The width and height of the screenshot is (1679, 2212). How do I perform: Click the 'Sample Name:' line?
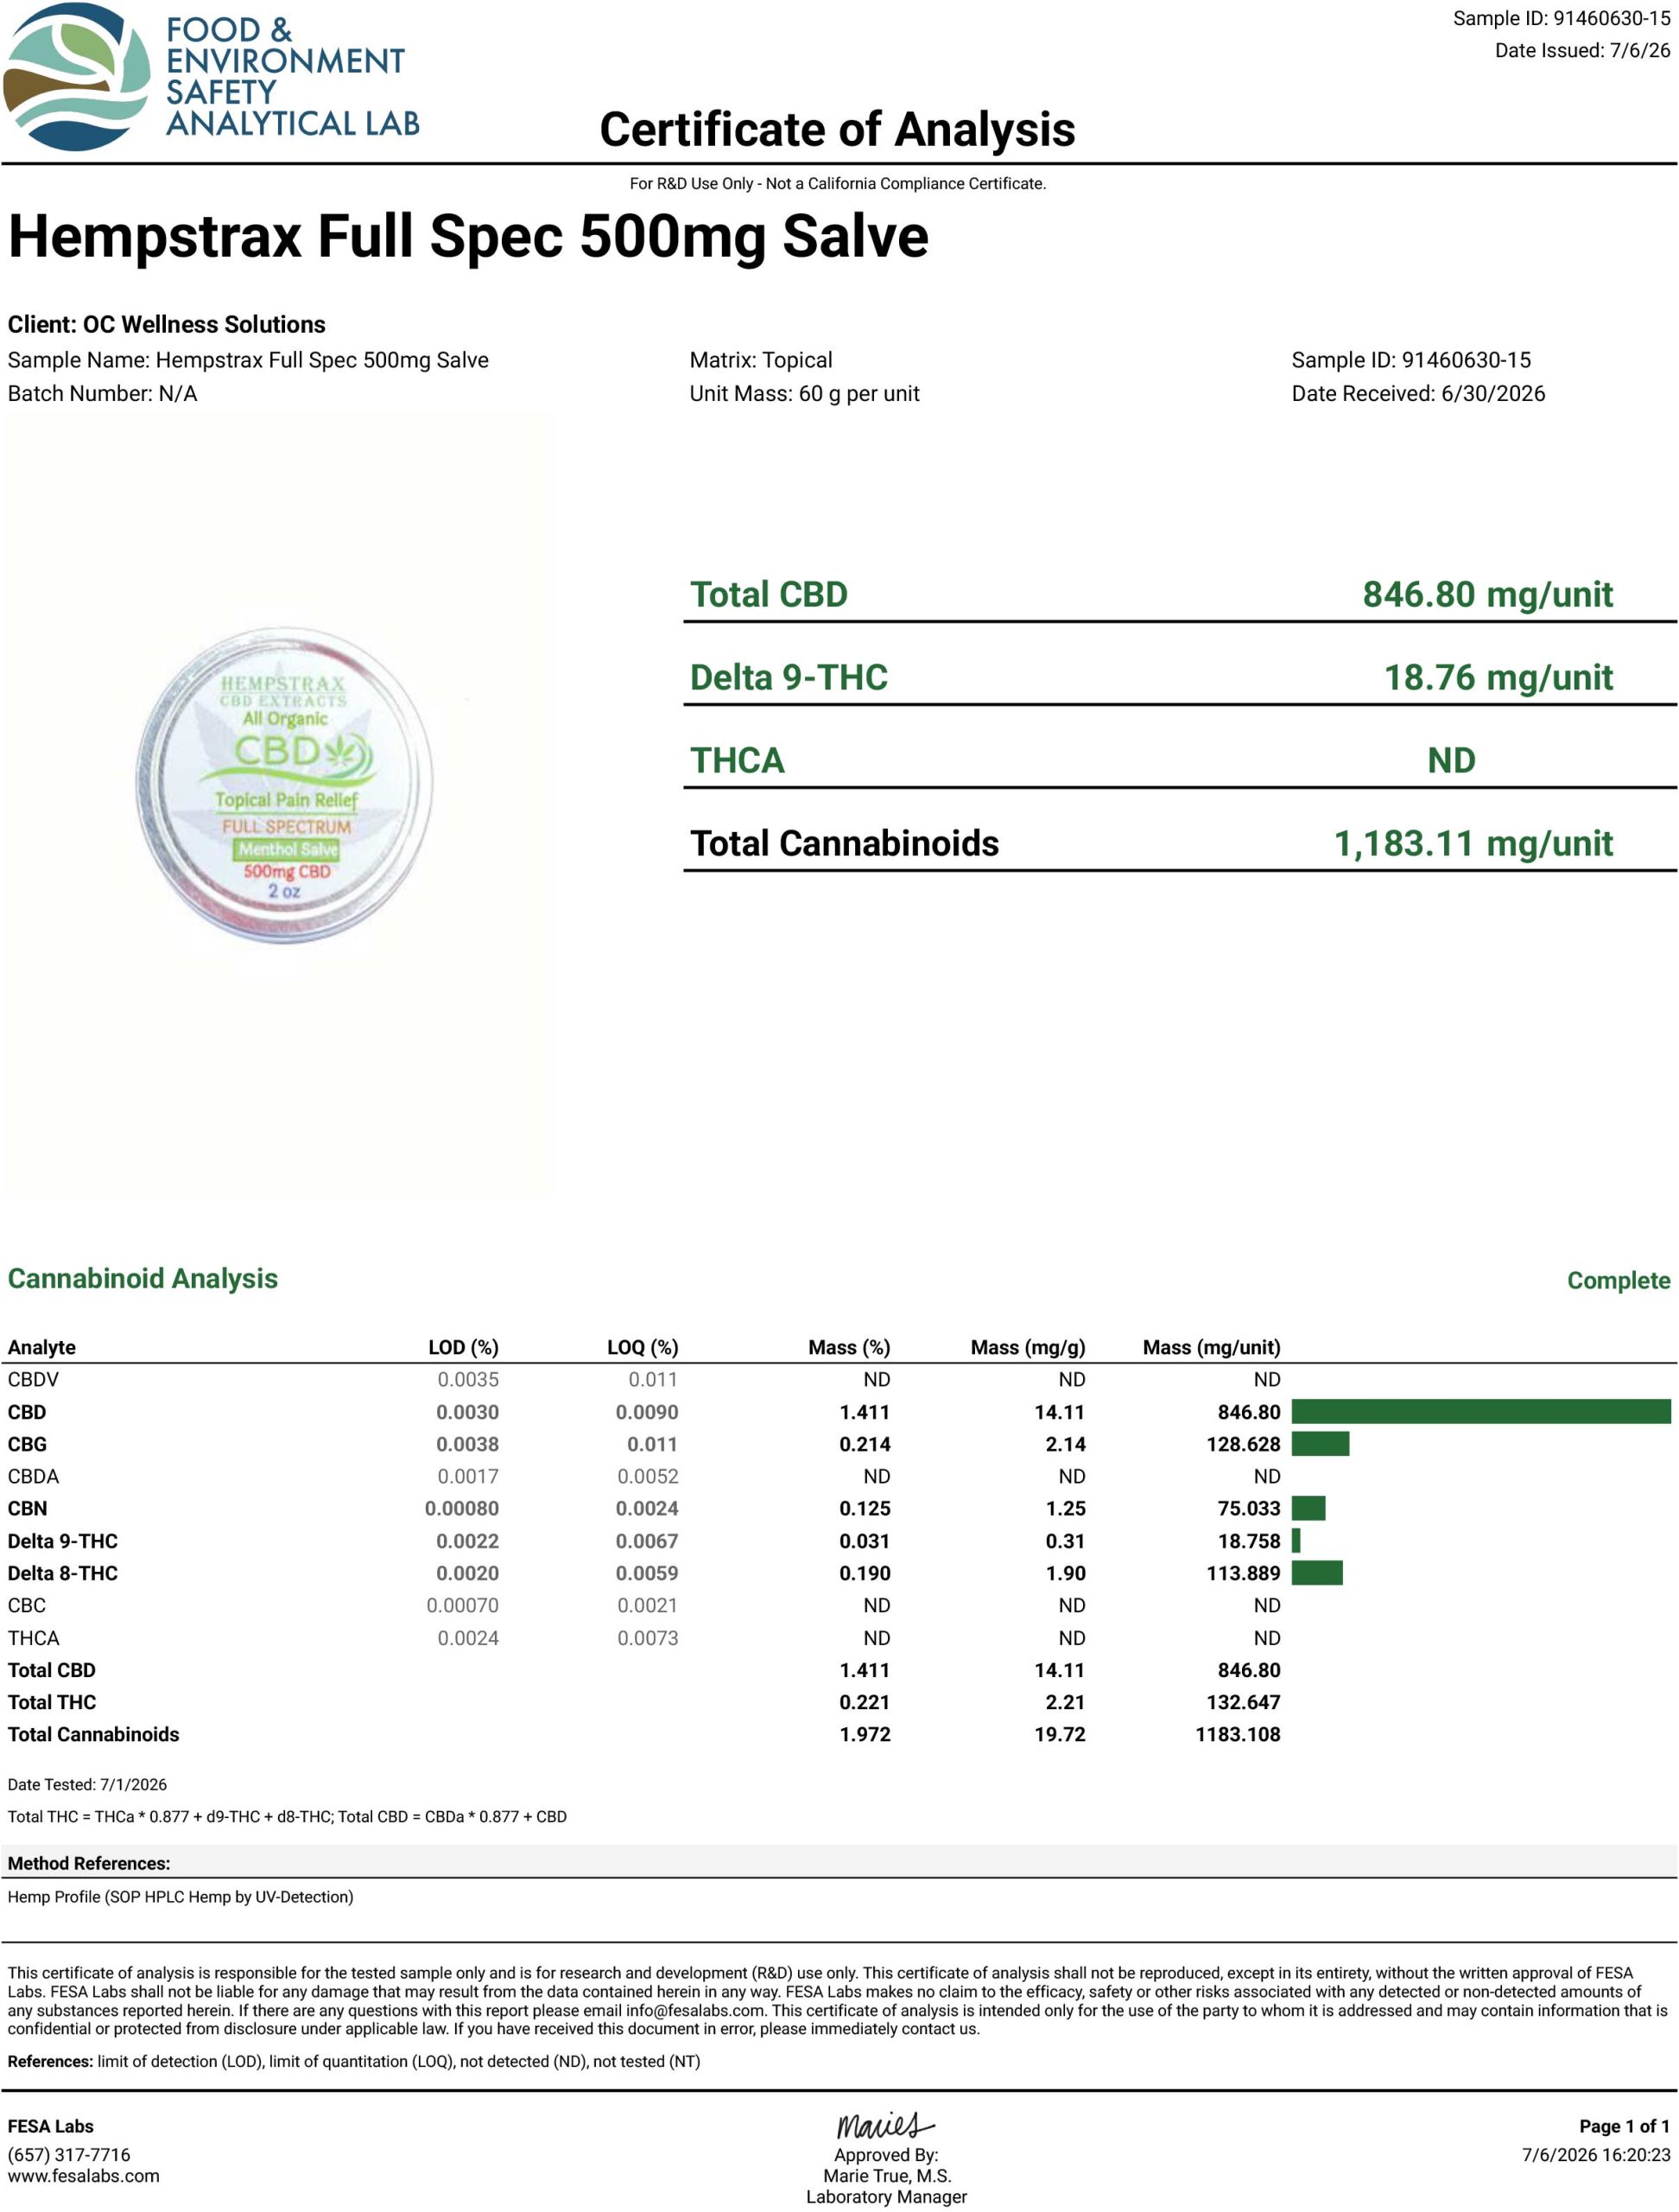248,360
